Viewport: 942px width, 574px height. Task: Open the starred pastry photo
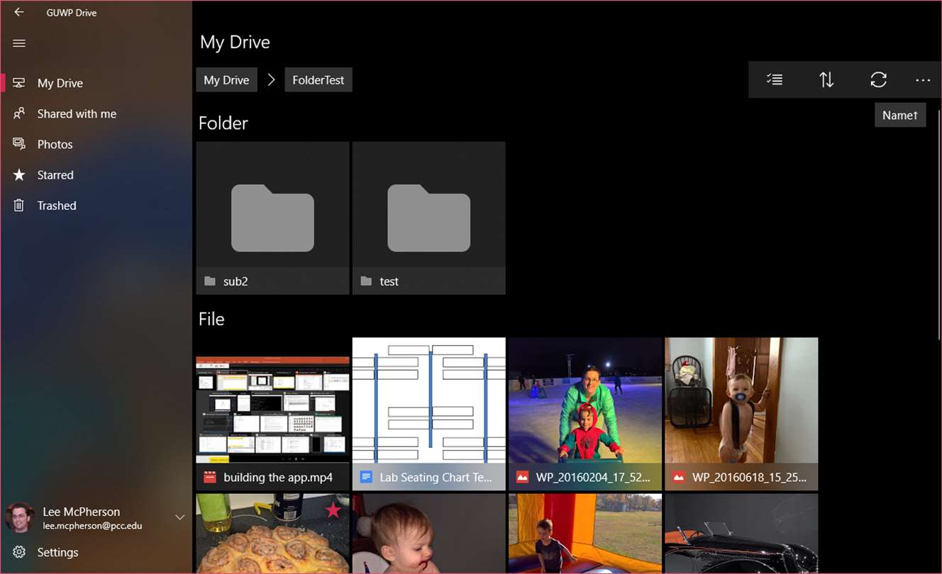coord(272,534)
